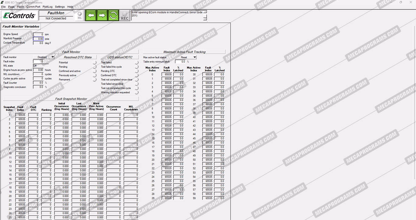Toggle the Test failed status indicator
The image size is (416, 220).
[137, 63]
